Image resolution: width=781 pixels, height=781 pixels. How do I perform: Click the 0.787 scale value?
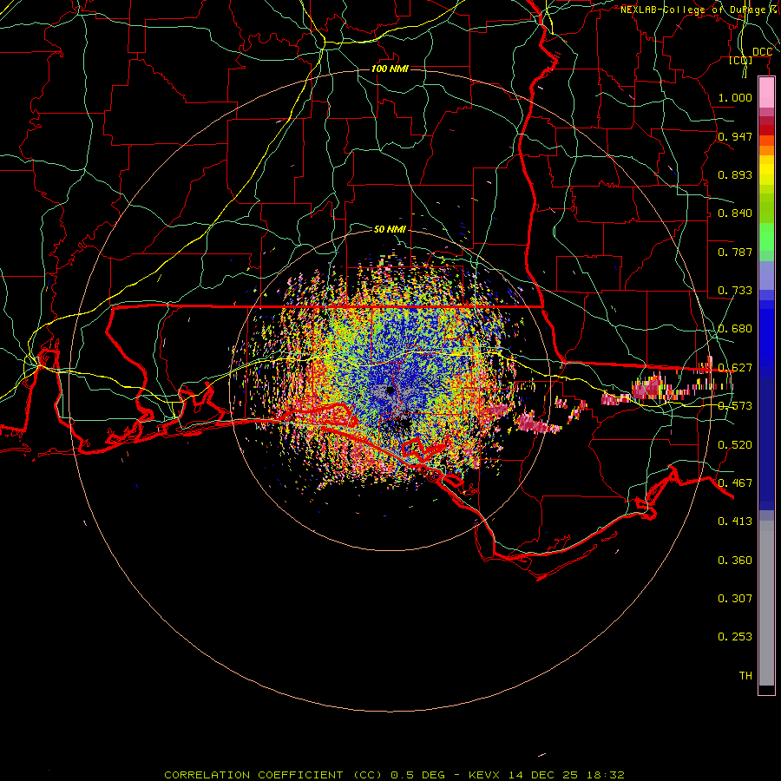(x=735, y=252)
